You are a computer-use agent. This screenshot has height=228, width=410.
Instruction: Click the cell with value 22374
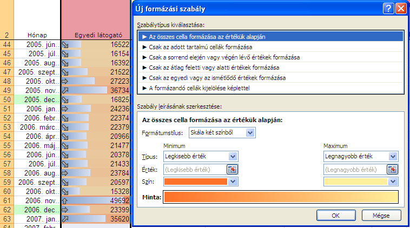coord(96,118)
